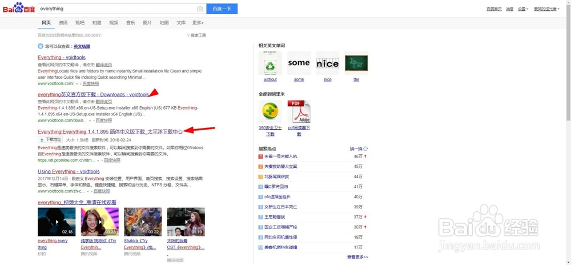Switch to the 地图 tab
This screenshot has width=571, height=265.
pos(164,23)
